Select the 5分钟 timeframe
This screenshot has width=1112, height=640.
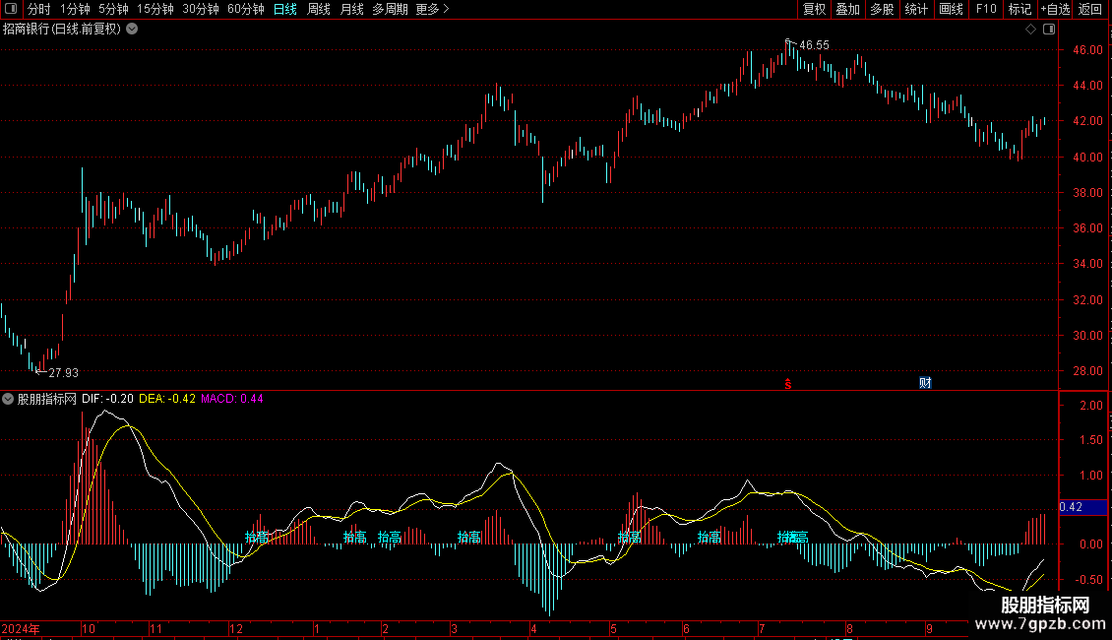pos(113,9)
